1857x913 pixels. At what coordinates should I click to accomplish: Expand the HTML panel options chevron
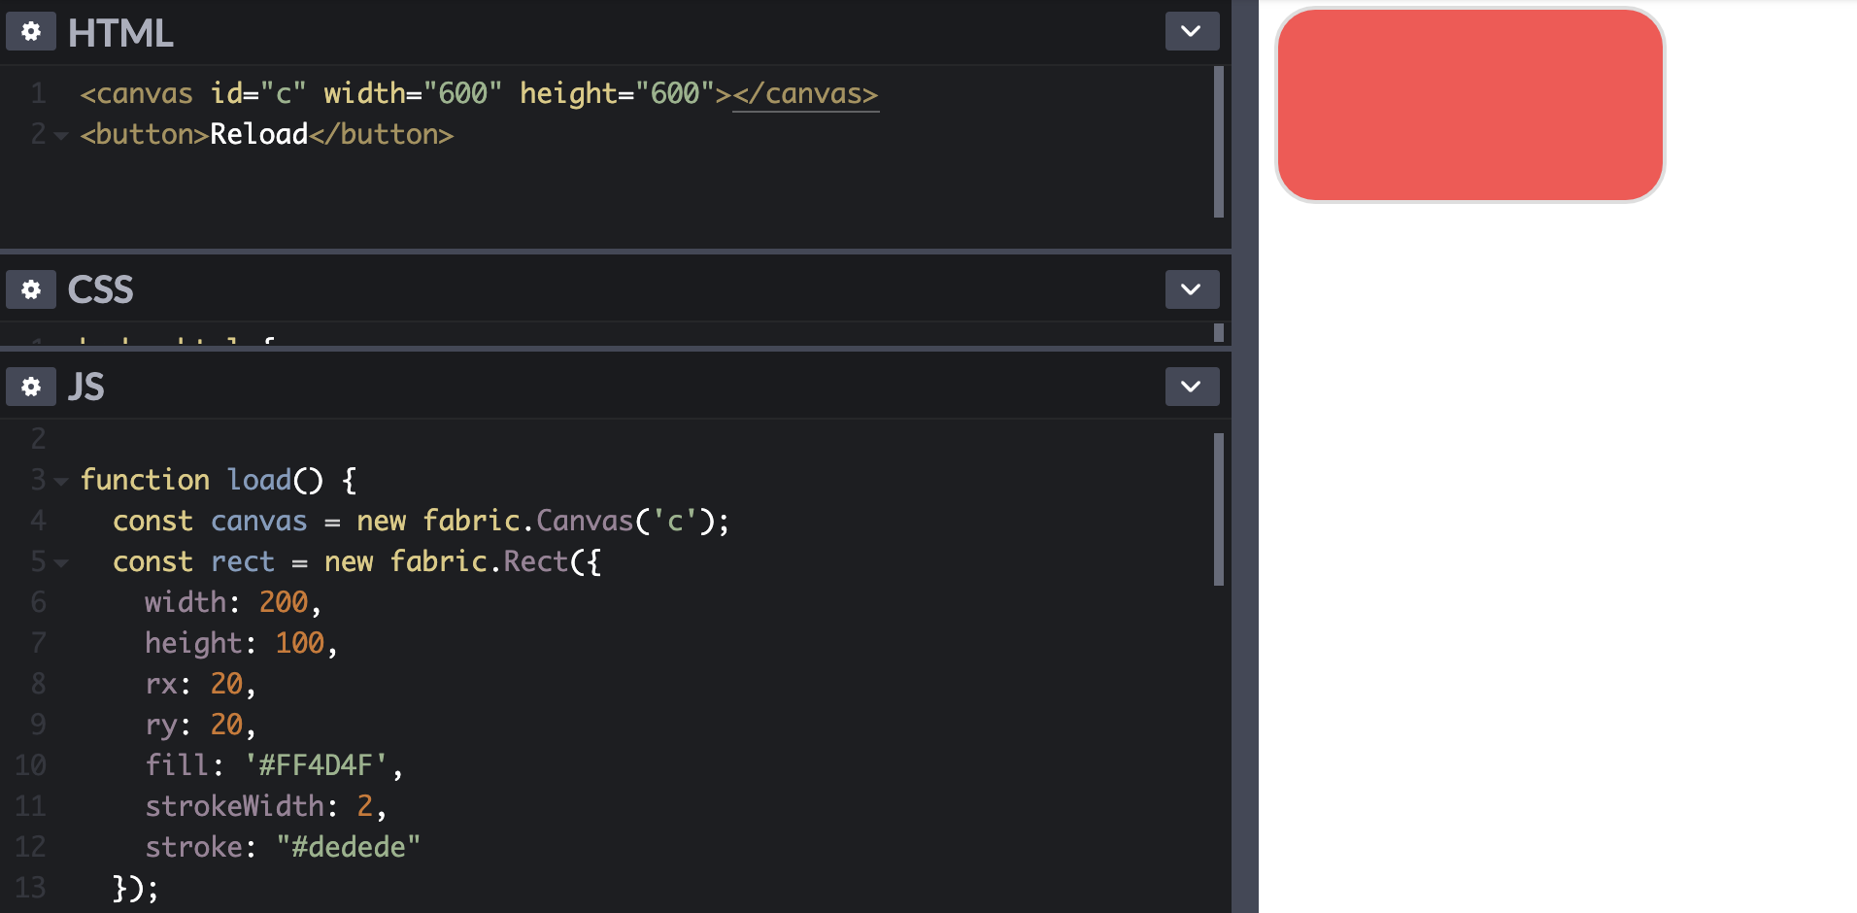(x=1192, y=32)
